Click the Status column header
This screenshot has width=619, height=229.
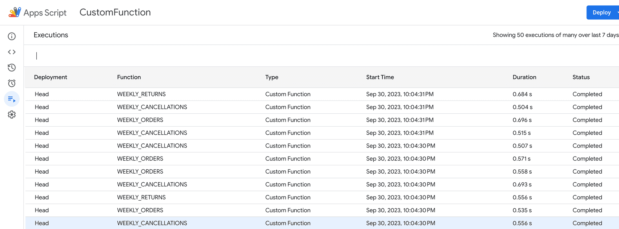[x=581, y=77]
